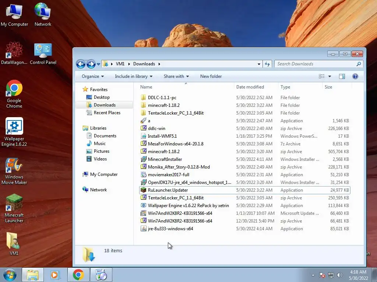377x282 pixels.
Task: Select the Install-WMF5.1 PowerShell script icon
Action: pos(143,136)
